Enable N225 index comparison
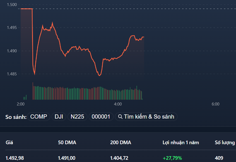236x162 pixels. tap(77, 116)
